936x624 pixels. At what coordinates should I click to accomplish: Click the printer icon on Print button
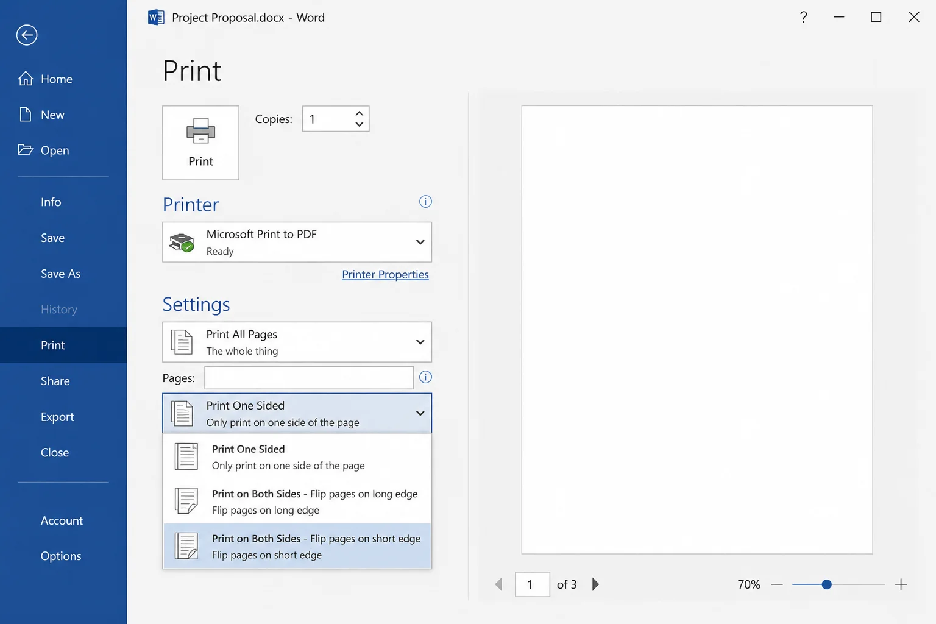200,130
